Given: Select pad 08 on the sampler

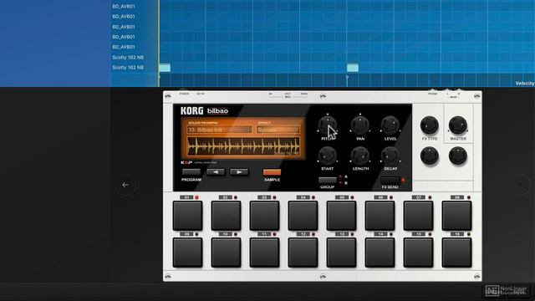Looking at the screenshot, I should tap(457, 216).
